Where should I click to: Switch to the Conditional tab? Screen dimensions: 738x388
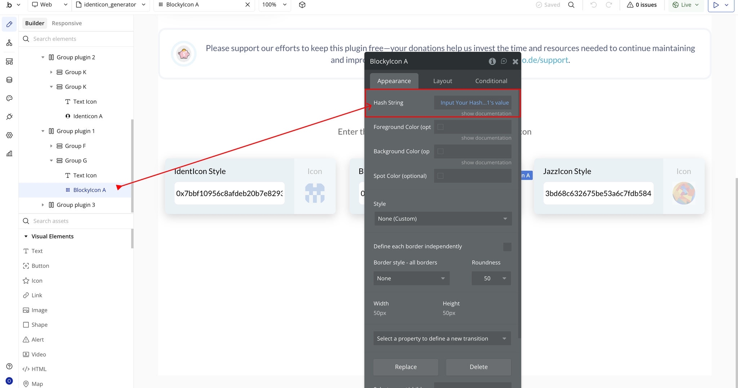(x=491, y=81)
